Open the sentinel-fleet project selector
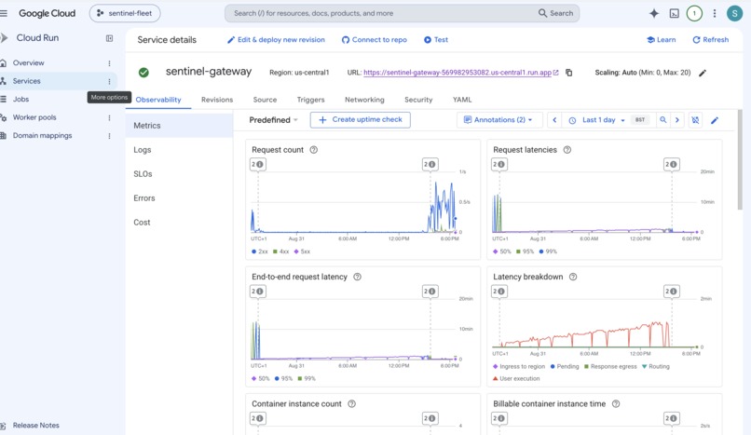Viewport: 751px width, 435px height. 125,13
